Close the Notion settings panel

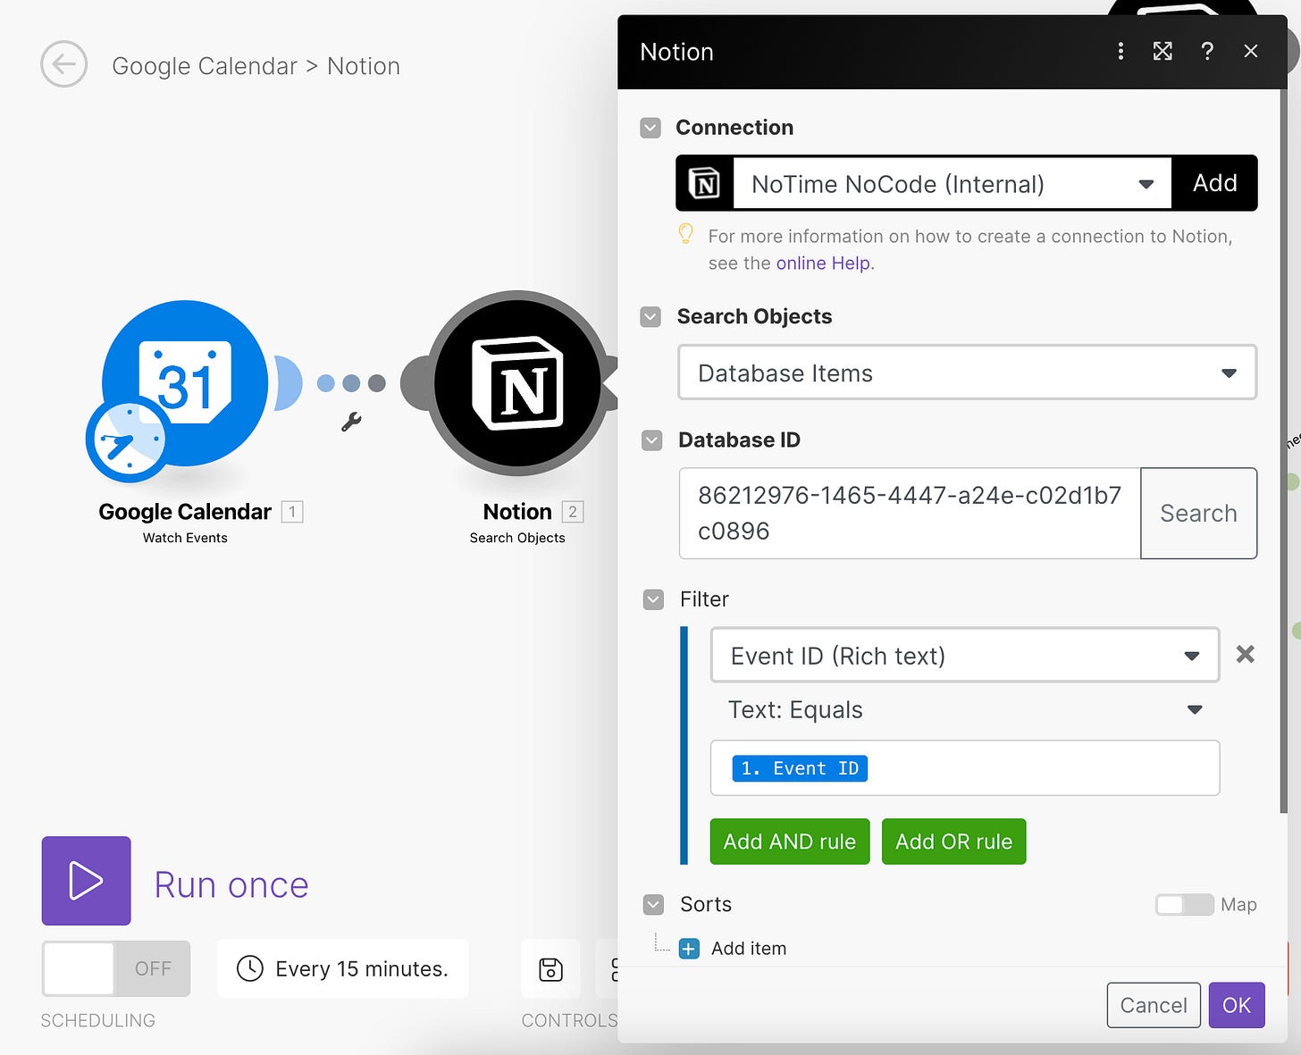1251,51
